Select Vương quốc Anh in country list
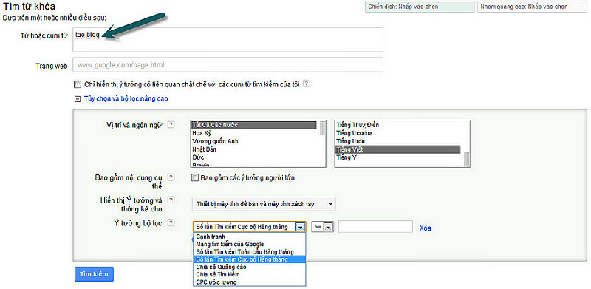 (254, 141)
